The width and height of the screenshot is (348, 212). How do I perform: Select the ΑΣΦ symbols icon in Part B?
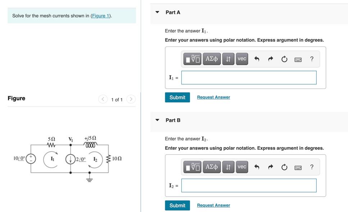[x=212, y=167]
